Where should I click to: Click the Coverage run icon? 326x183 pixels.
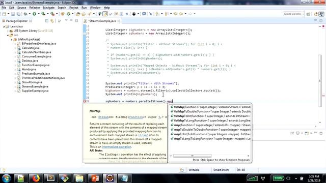point(43,14)
